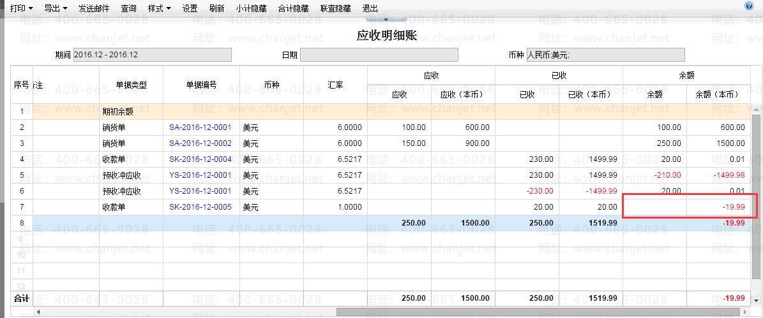Click balance -210.00 in row 5
The image size is (763, 318).
click(668, 175)
